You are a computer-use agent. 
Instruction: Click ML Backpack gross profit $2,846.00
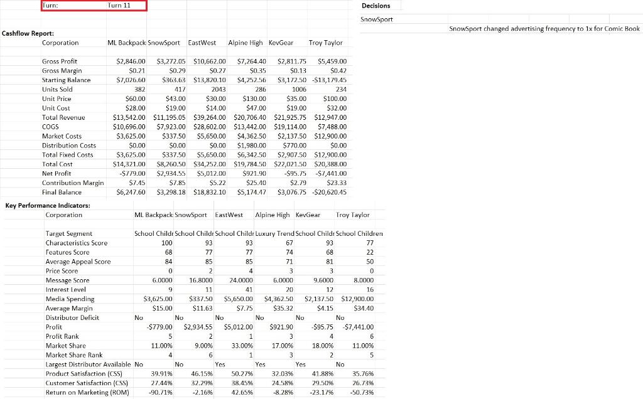tap(131, 61)
